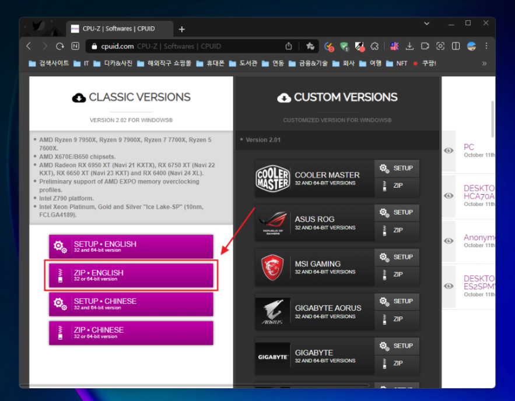The width and height of the screenshot is (515, 401).
Task: Click the MSI Gaming dragon logo
Action: tap(272, 268)
